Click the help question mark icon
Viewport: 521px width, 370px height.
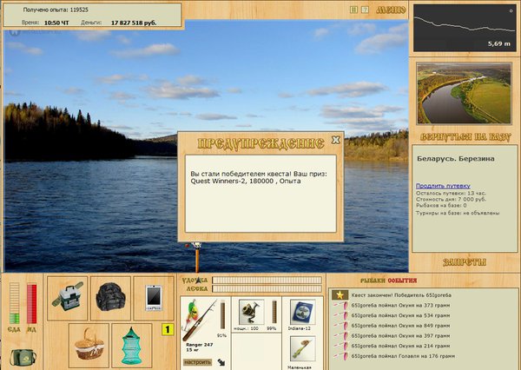coord(365,10)
